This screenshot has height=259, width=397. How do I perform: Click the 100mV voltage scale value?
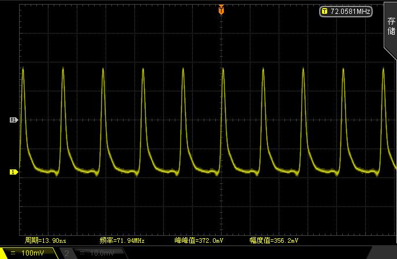33,253
